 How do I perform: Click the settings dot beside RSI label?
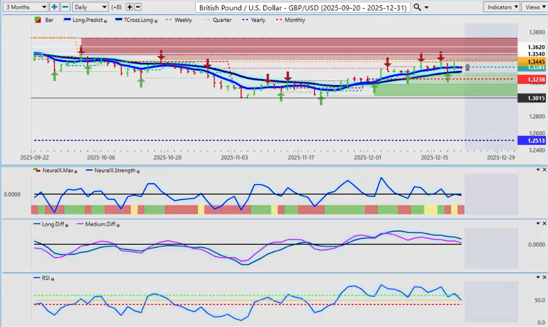point(52,280)
